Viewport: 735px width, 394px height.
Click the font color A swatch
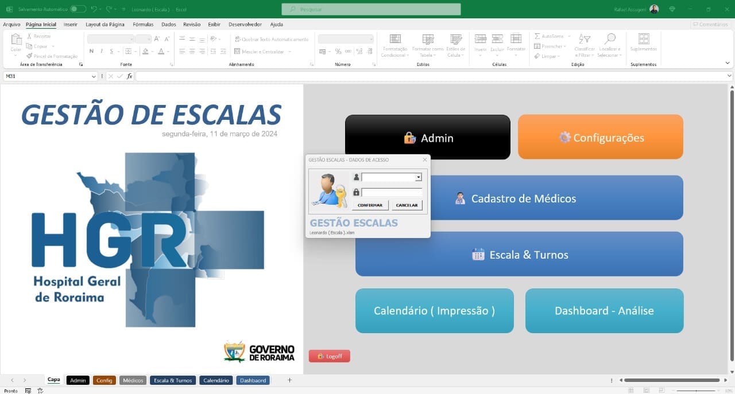161,52
